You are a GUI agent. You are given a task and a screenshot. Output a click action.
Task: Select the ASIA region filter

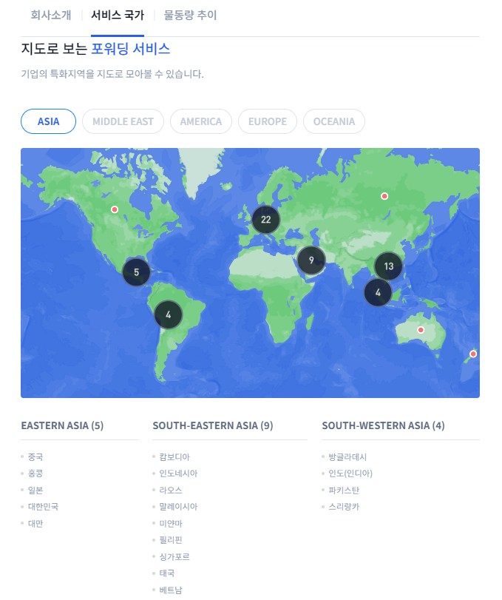click(x=48, y=121)
